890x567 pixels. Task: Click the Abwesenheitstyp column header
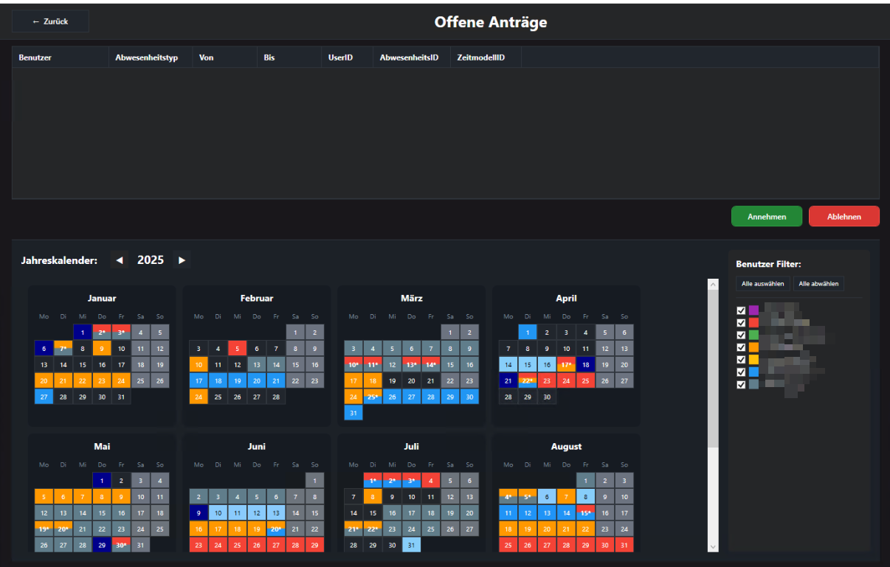(x=146, y=58)
